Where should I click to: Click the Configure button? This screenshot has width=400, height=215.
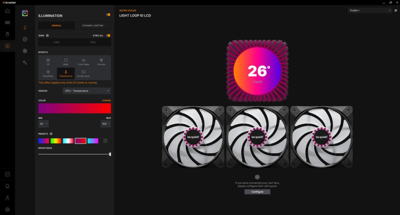click(x=257, y=192)
